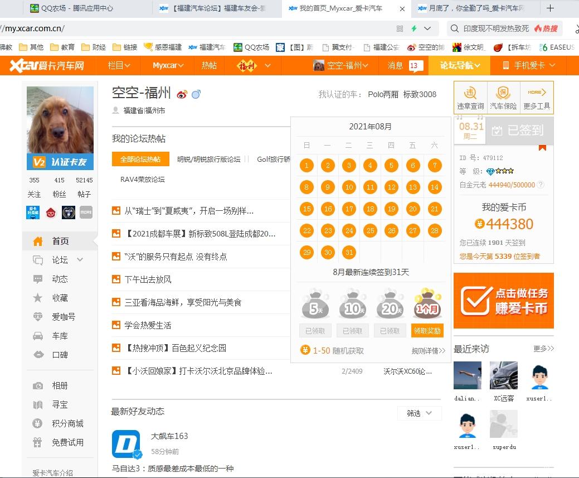Open 热帖 in the navigation bar
This screenshot has height=478, width=579.
click(x=209, y=65)
